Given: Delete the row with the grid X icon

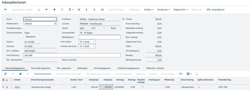Looking at the screenshot, I should tap(28, 74).
